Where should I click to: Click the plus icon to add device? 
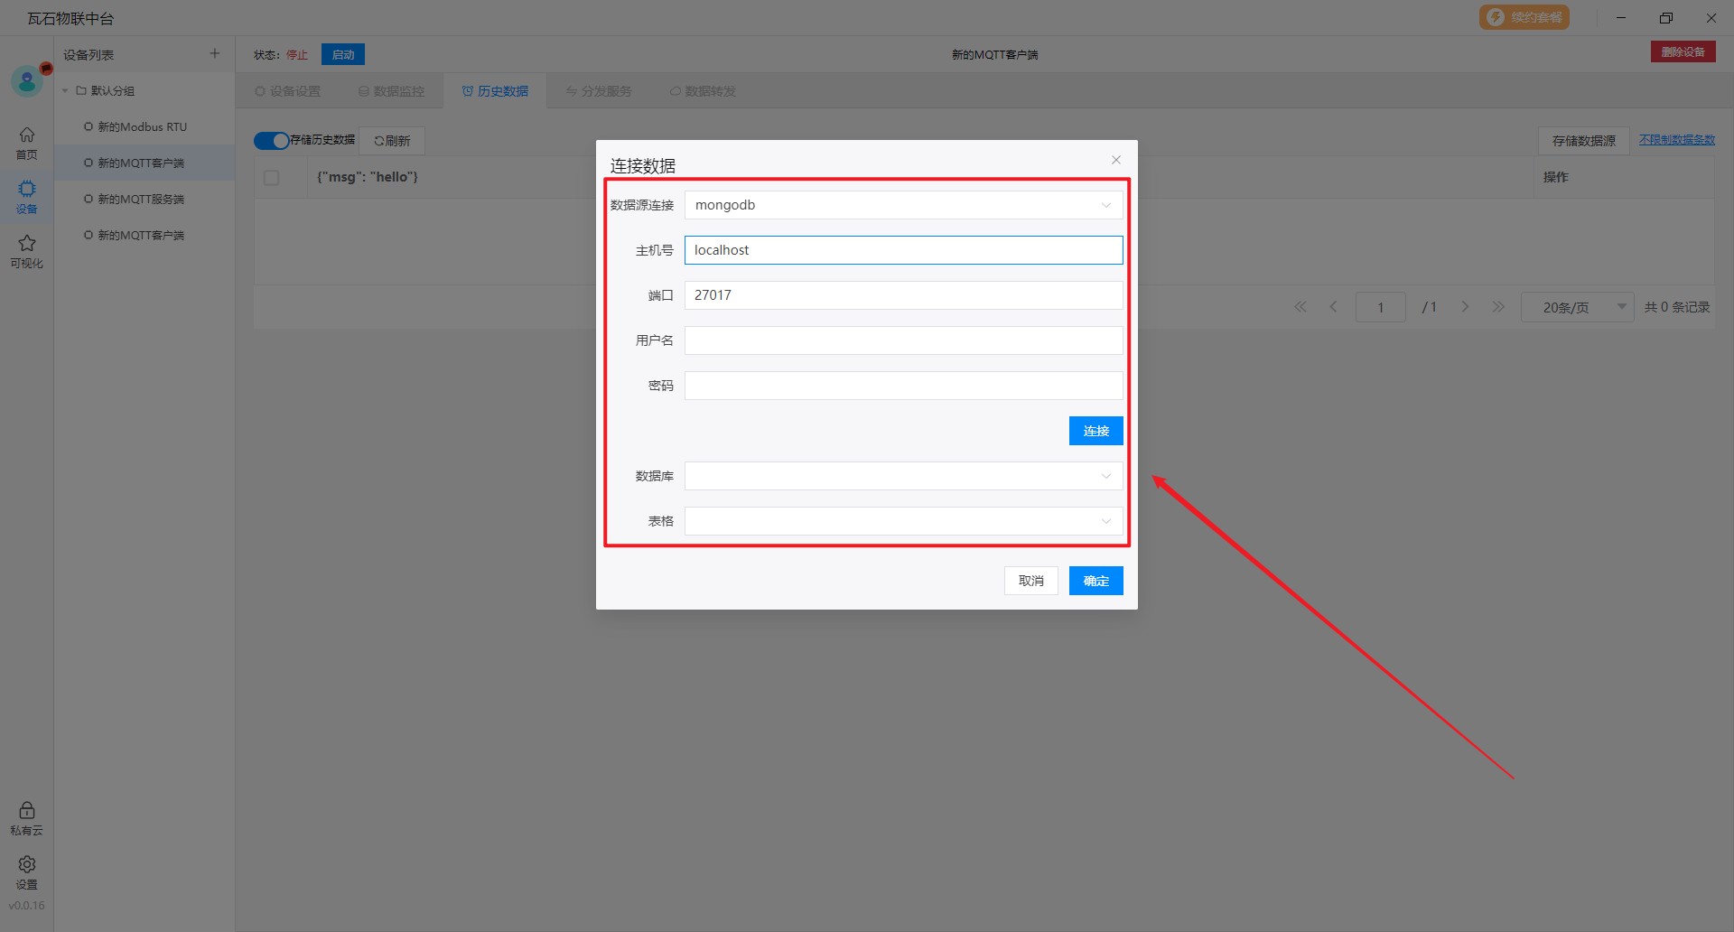pyautogui.click(x=215, y=54)
